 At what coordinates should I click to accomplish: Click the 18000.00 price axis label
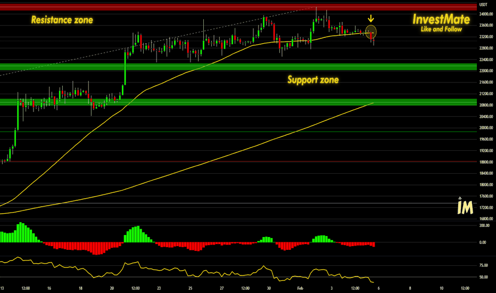coord(486,185)
